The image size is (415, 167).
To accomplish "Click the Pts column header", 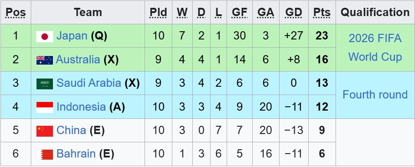I will tap(322, 12).
